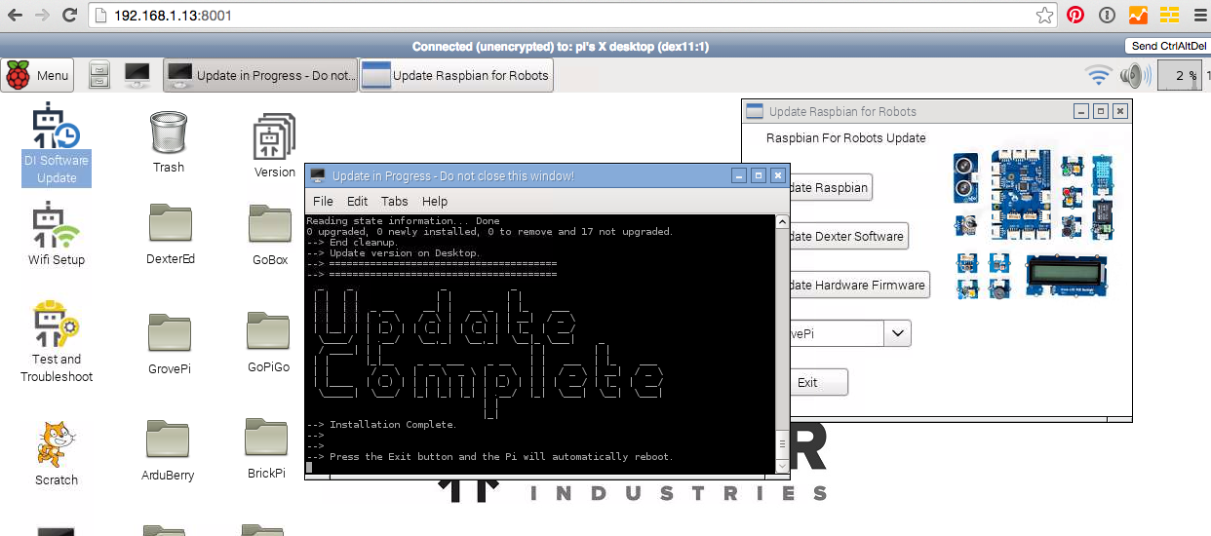Launch the Scratch cat icon

click(57, 454)
